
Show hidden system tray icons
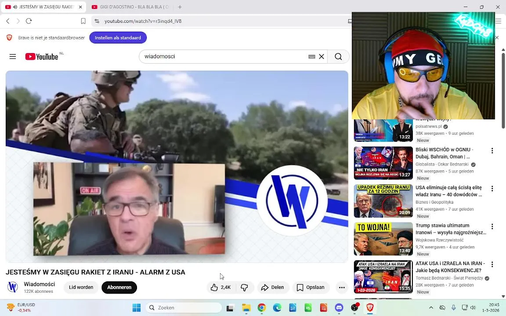coord(431,308)
